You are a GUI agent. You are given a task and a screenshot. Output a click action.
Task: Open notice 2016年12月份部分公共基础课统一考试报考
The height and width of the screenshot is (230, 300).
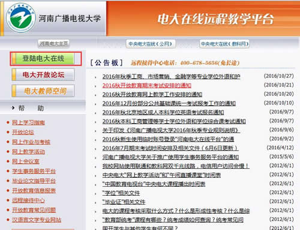(x=169, y=103)
